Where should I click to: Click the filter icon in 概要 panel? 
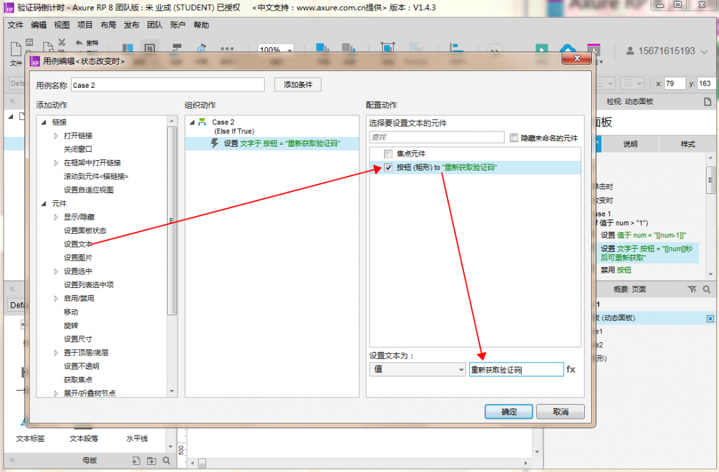[x=692, y=289]
